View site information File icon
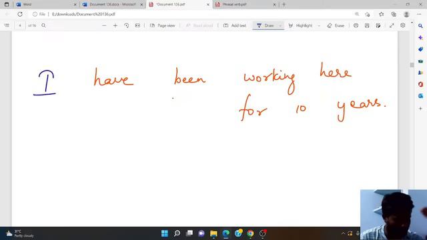The image size is (427, 240). pyautogui.click(x=39, y=14)
